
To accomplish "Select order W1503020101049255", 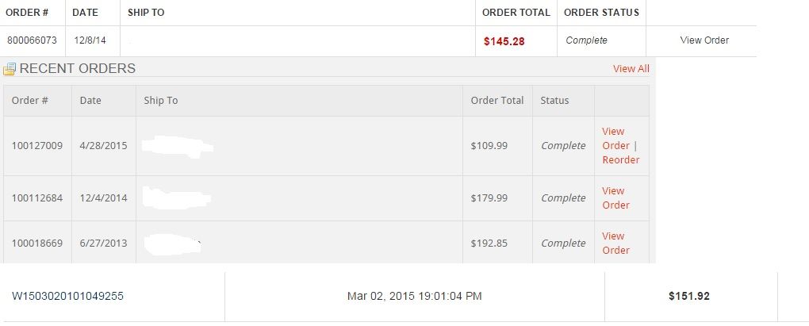I will click(67, 296).
